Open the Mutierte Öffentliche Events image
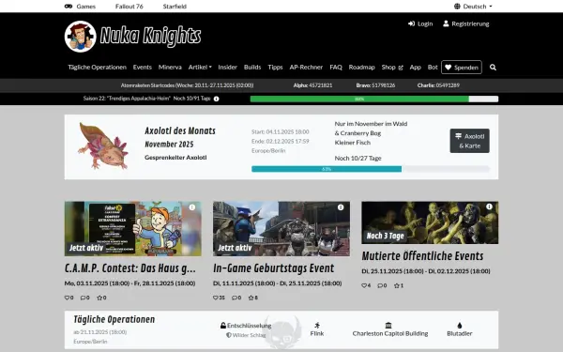Screen dimensions: 563x352 [430, 222]
